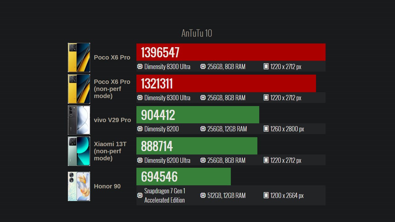Viewport: 395px width, 222px height.
Task: Click the 512GB, 12GB RAM text
Action: coord(227,195)
